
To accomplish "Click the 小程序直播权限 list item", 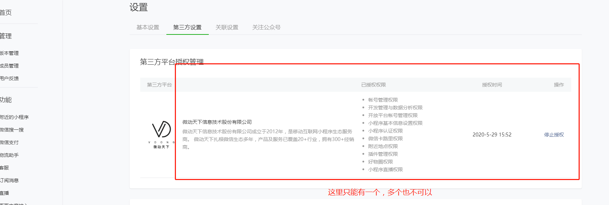I will pos(385,169).
